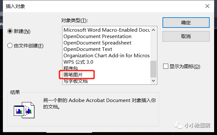The height and width of the screenshot is (135, 217).
Task: Choose OpenDocument Spreadsheet object type
Action: [x=97, y=43]
